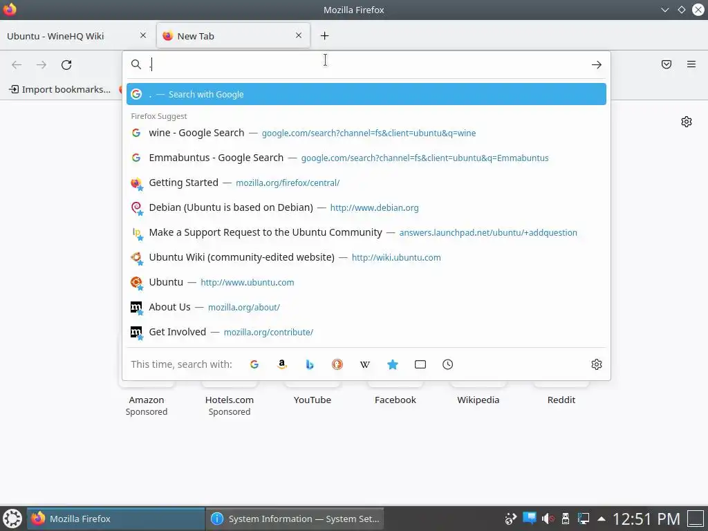708x531 pixels.
Task: Select '. — Search with Google' suggestion
Action: click(x=366, y=94)
